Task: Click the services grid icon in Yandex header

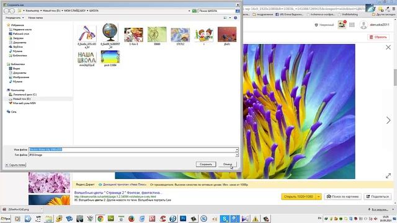Action: pos(352,25)
